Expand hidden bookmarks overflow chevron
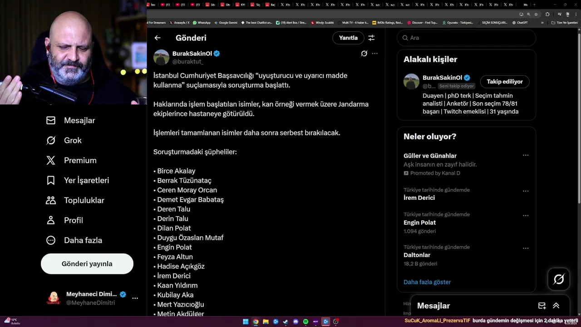581x327 pixels. click(x=542, y=22)
